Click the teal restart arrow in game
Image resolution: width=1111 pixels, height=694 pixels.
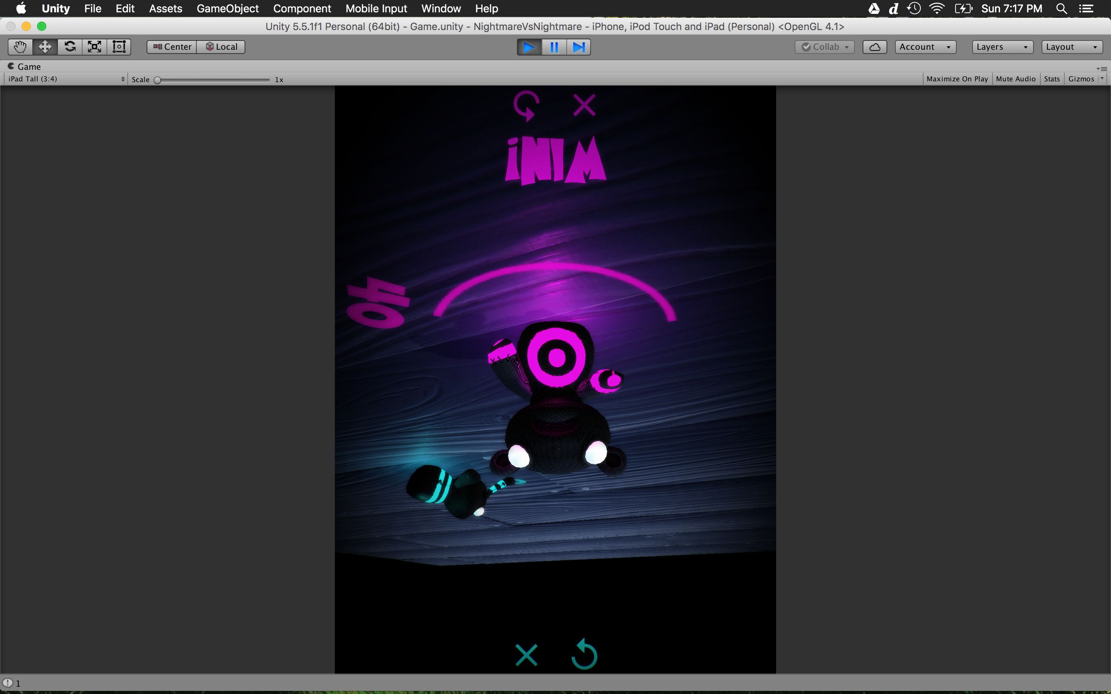click(584, 654)
